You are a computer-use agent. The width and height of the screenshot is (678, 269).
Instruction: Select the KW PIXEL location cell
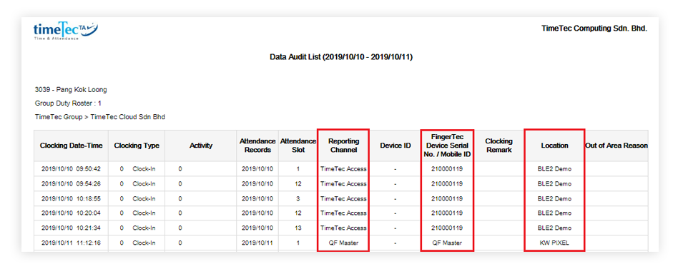pyautogui.click(x=554, y=243)
